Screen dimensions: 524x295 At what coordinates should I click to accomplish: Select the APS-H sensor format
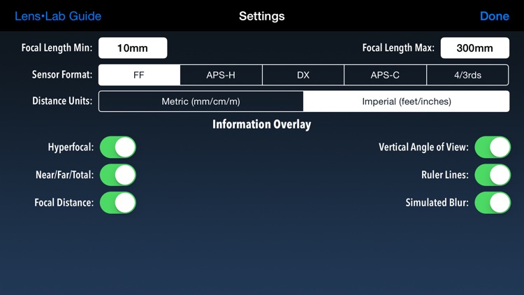221,75
